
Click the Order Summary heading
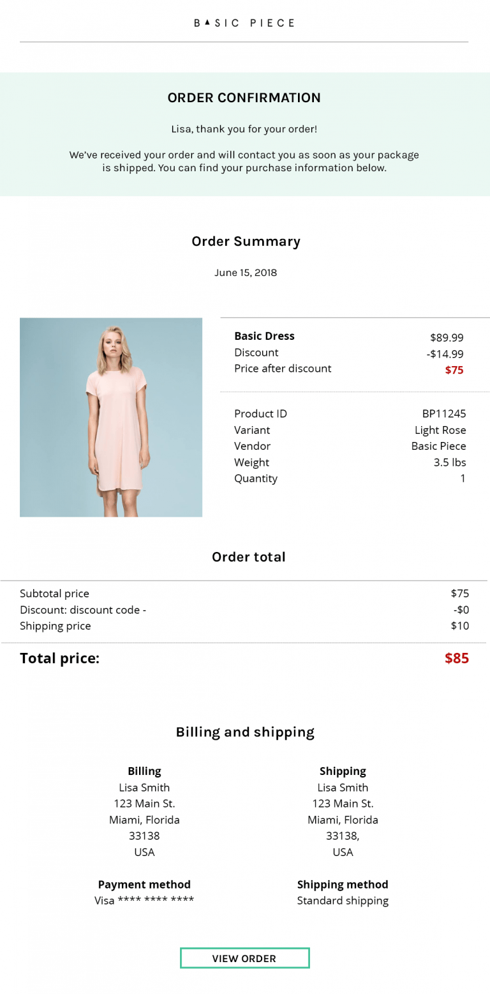pos(245,241)
